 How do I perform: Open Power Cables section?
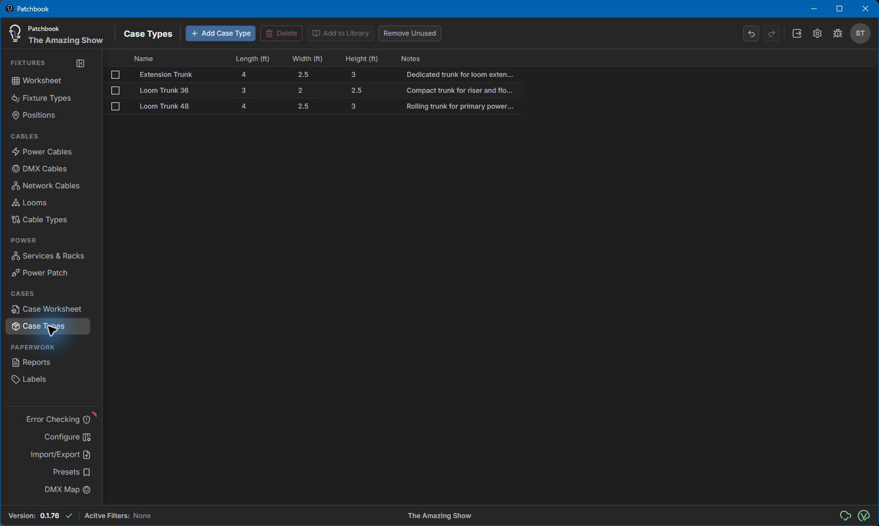(48, 152)
